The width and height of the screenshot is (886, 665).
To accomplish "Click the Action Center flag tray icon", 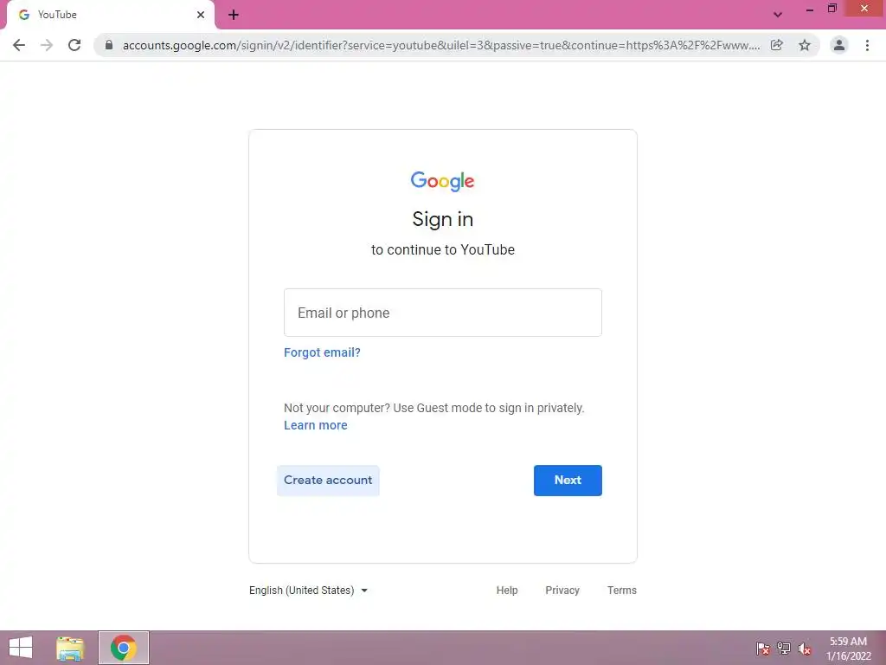I will point(763,649).
